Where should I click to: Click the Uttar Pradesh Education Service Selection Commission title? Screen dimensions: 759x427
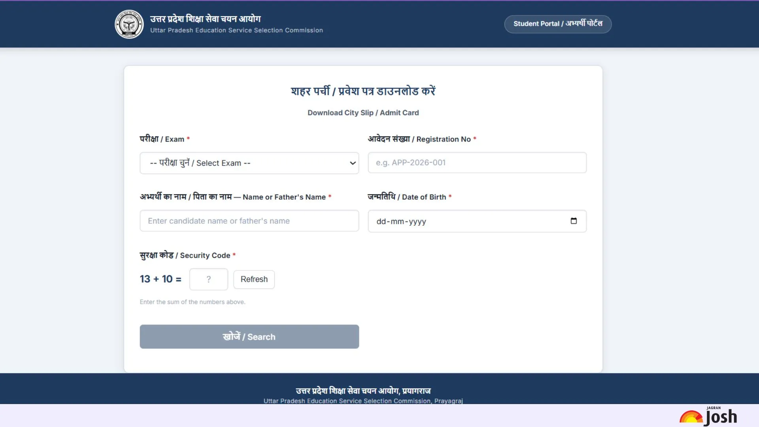click(x=236, y=30)
